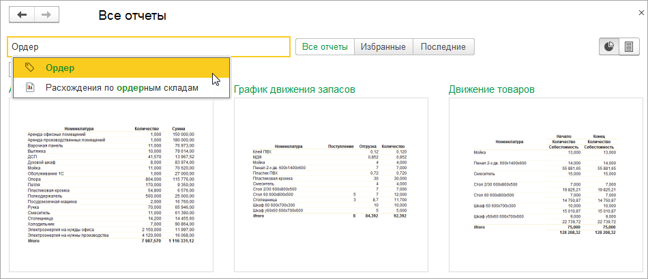648x279 pixels.
Task: Open the Последние tab
Action: click(x=443, y=46)
